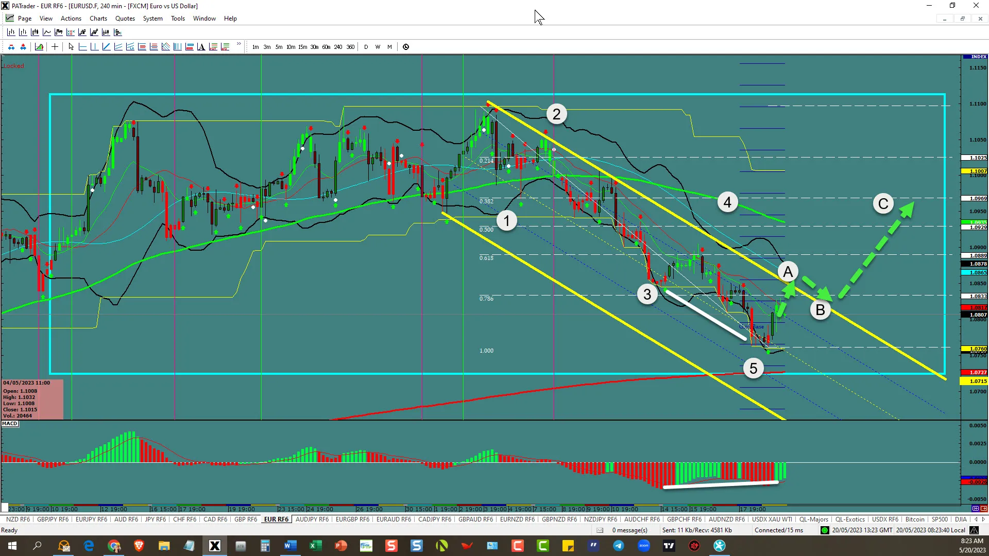Select the candlestick chart type icon
Screen dimensions: 989x556
pos(35,32)
